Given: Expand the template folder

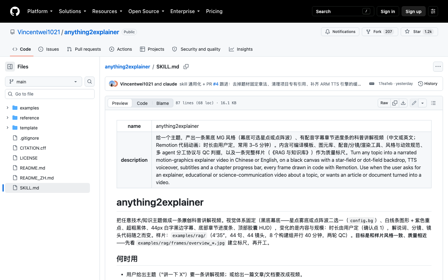Looking at the screenshot, I should click(x=7, y=128).
